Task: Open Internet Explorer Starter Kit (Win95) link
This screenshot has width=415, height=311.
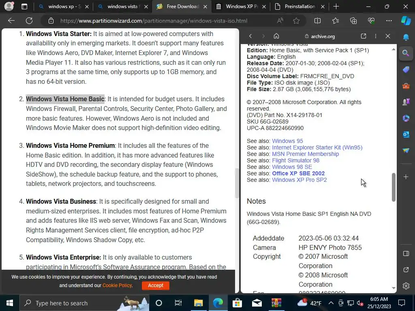Action: (317, 147)
